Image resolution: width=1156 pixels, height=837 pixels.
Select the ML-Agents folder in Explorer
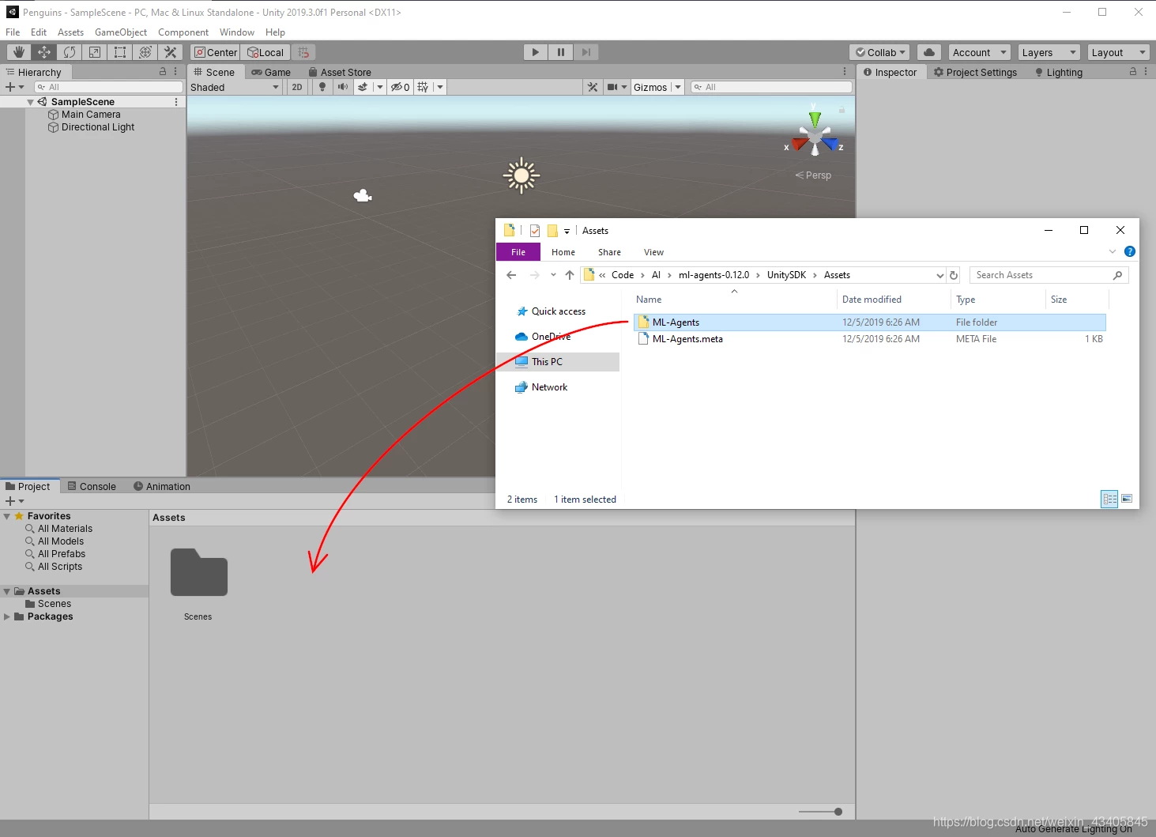coord(870,322)
